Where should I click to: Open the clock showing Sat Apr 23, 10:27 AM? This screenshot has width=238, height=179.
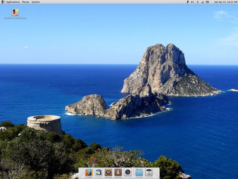tap(226, 2)
